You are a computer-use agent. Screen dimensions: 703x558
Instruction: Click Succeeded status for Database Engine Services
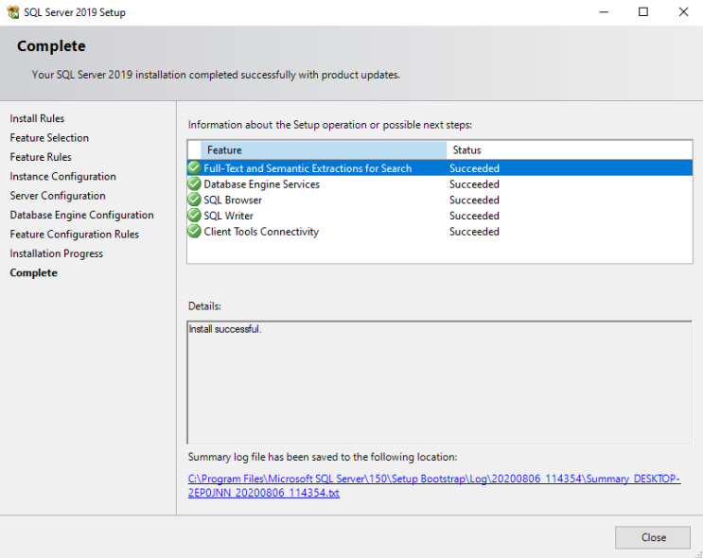pos(474,183)
